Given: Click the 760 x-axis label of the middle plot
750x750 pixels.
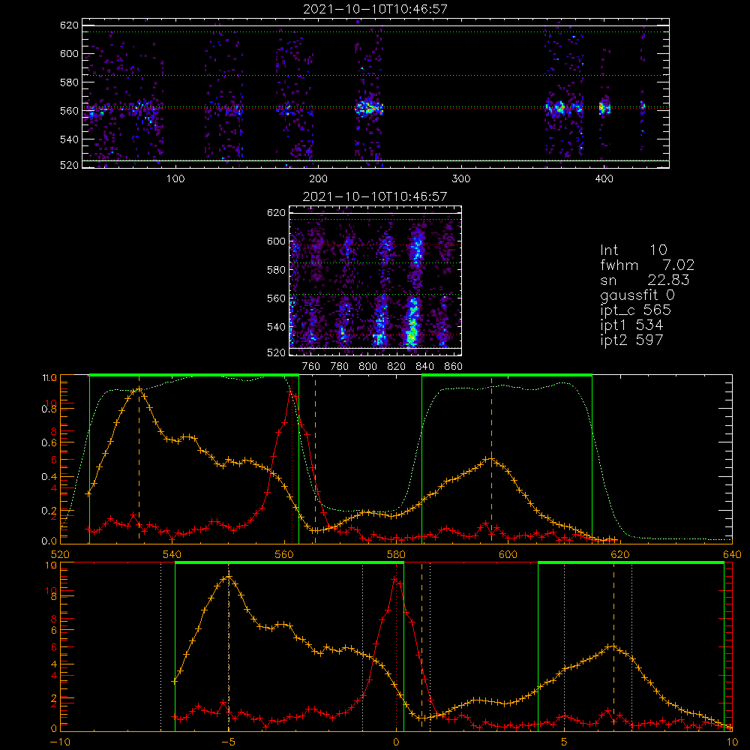Looking at the screenshot, I should coord(311,367).
